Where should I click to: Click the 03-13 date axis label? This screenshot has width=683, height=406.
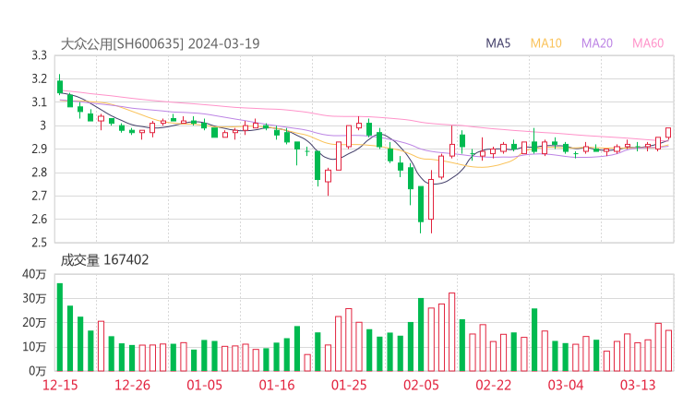coord(638,385)
